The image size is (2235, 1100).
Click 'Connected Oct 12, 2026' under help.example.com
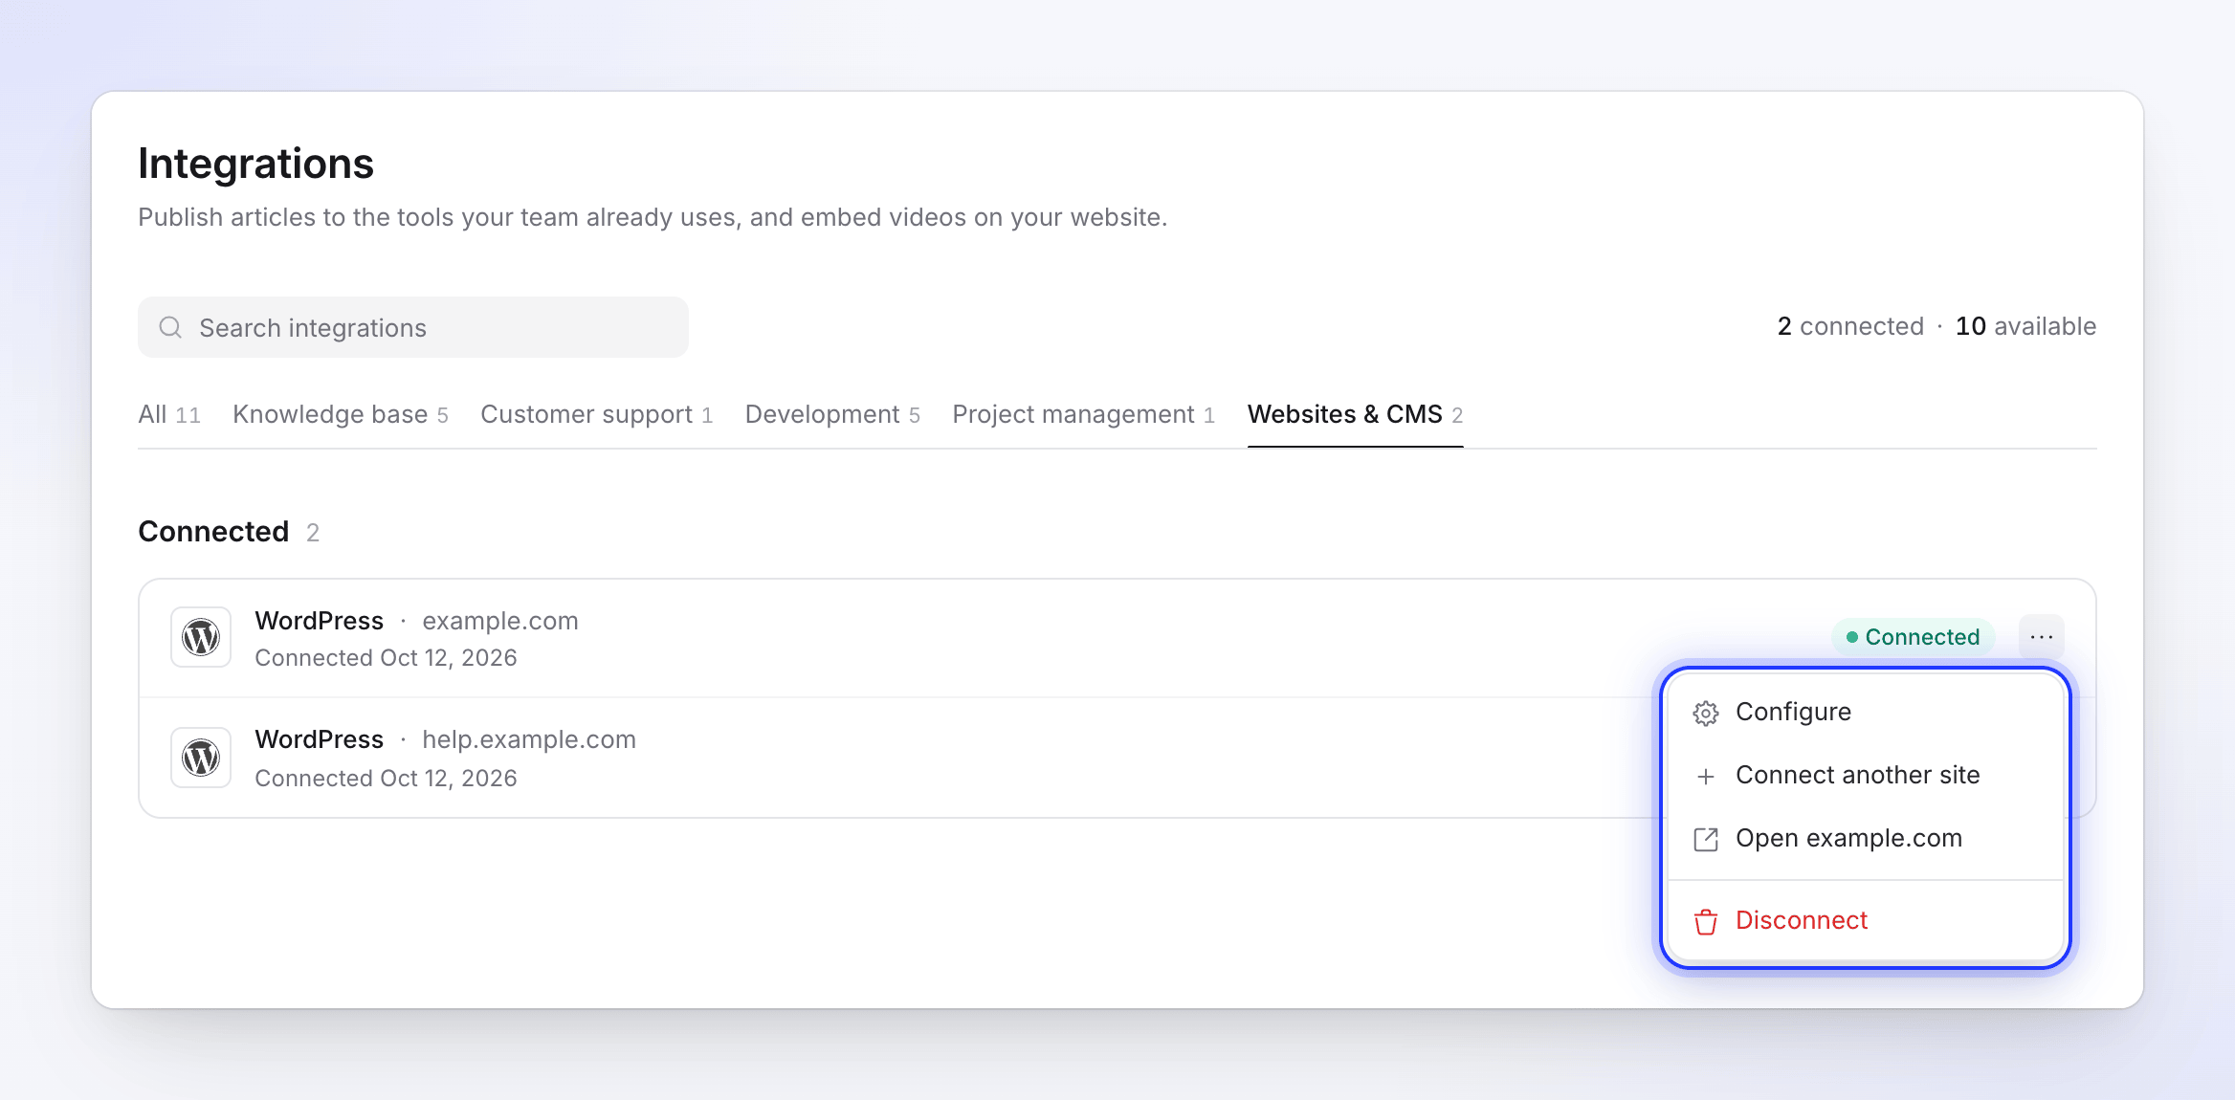click(x=386, y=779)
